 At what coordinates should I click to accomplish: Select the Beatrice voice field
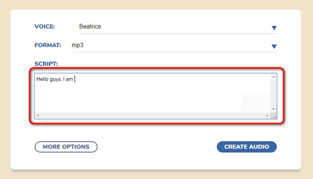(90, 27)
